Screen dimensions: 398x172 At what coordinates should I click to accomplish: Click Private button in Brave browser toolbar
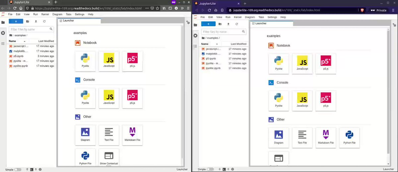tap(378, 10)
